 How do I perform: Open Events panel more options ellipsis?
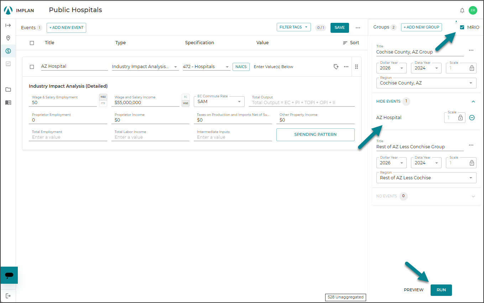click(358, 28)
